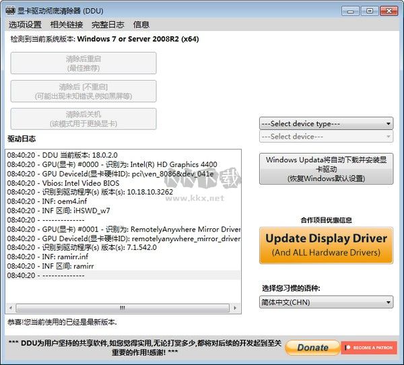Open the 简体中文(CHN) language dropdown
This screenshot has height=365, width=404.
(x=326, y=302)
